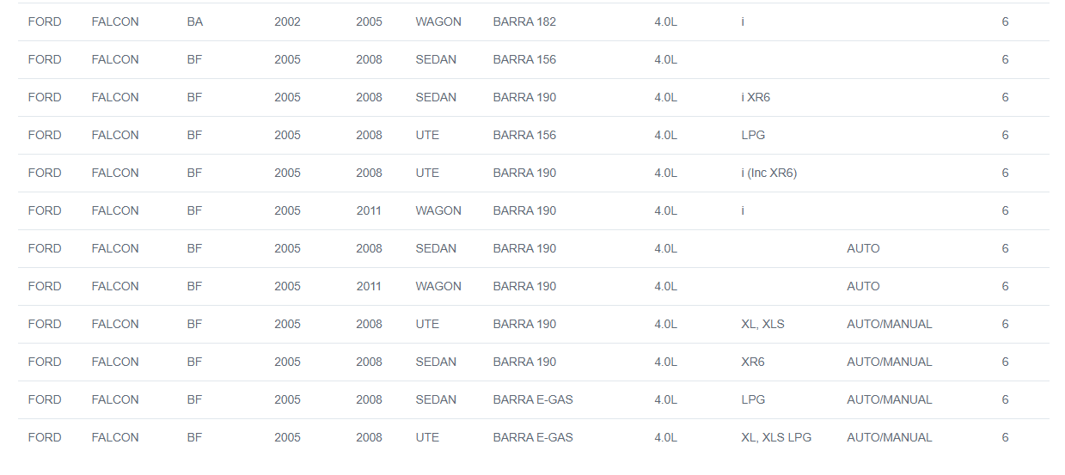Select BARRA E-GAS in the SEDAN row
The width and height of the screenshot is (1065, 475).
[533, 399]
